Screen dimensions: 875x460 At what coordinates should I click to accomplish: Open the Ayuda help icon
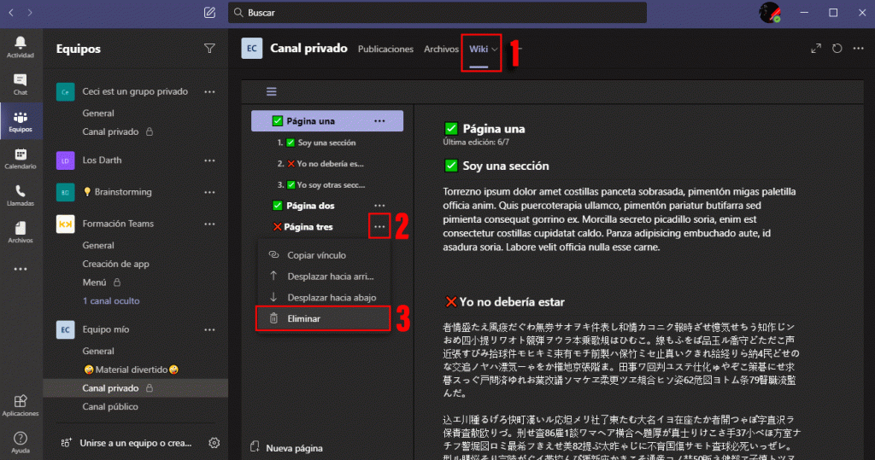(x=21, y=442)
